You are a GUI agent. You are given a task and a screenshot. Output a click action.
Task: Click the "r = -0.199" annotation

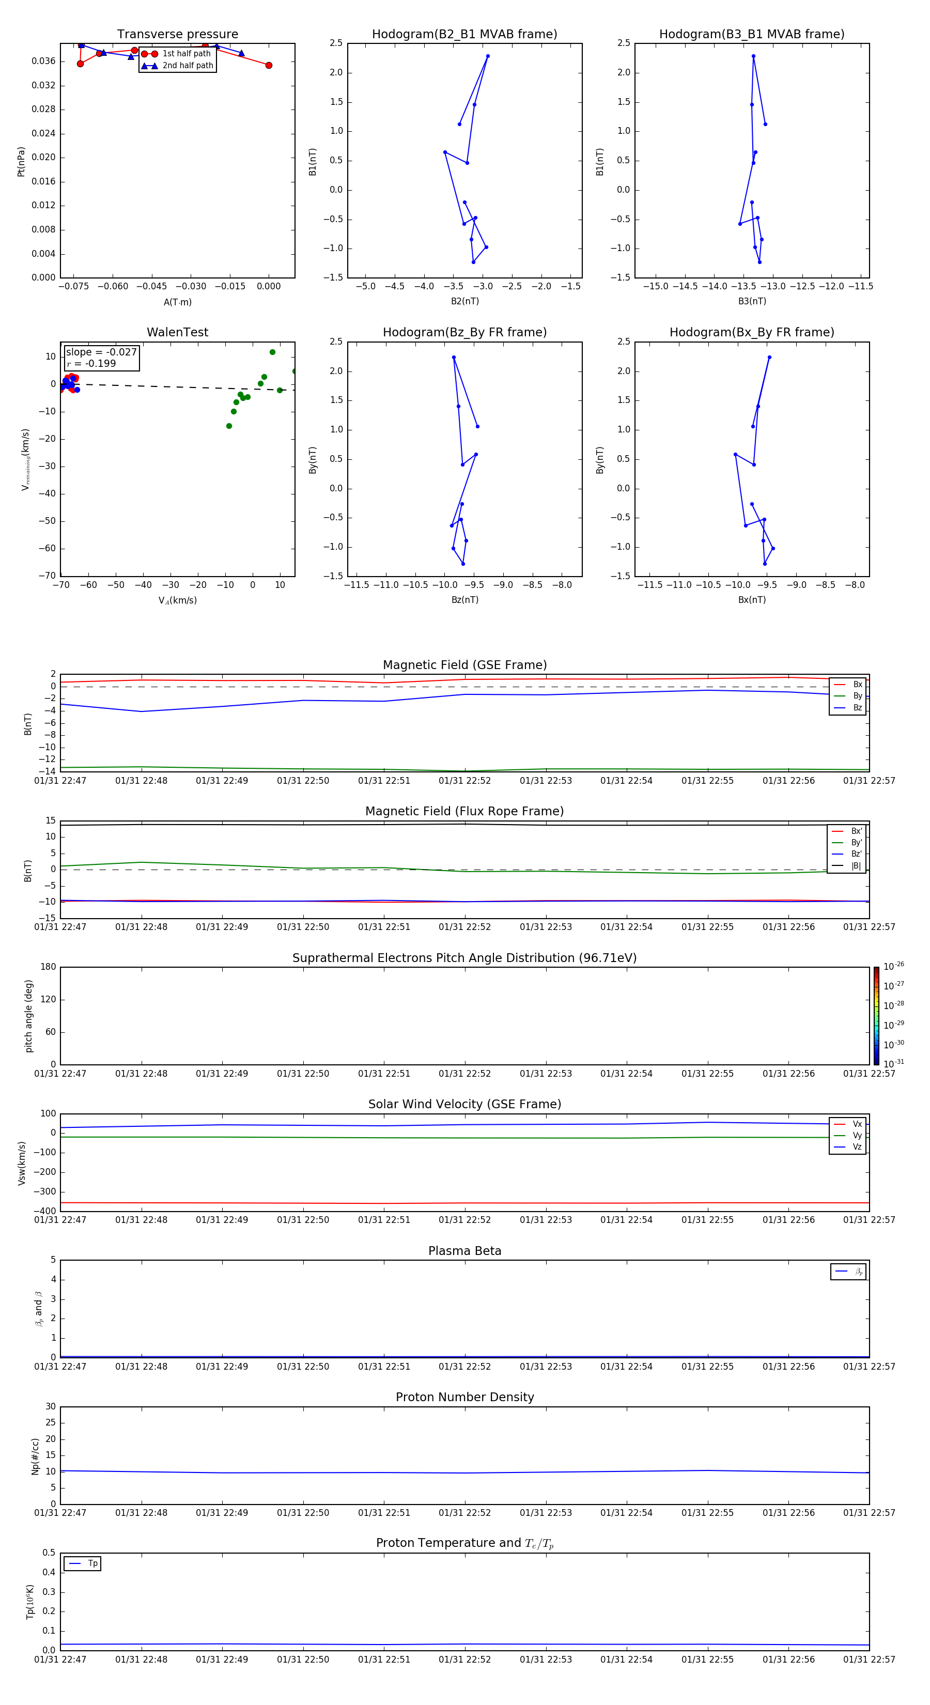91,363
